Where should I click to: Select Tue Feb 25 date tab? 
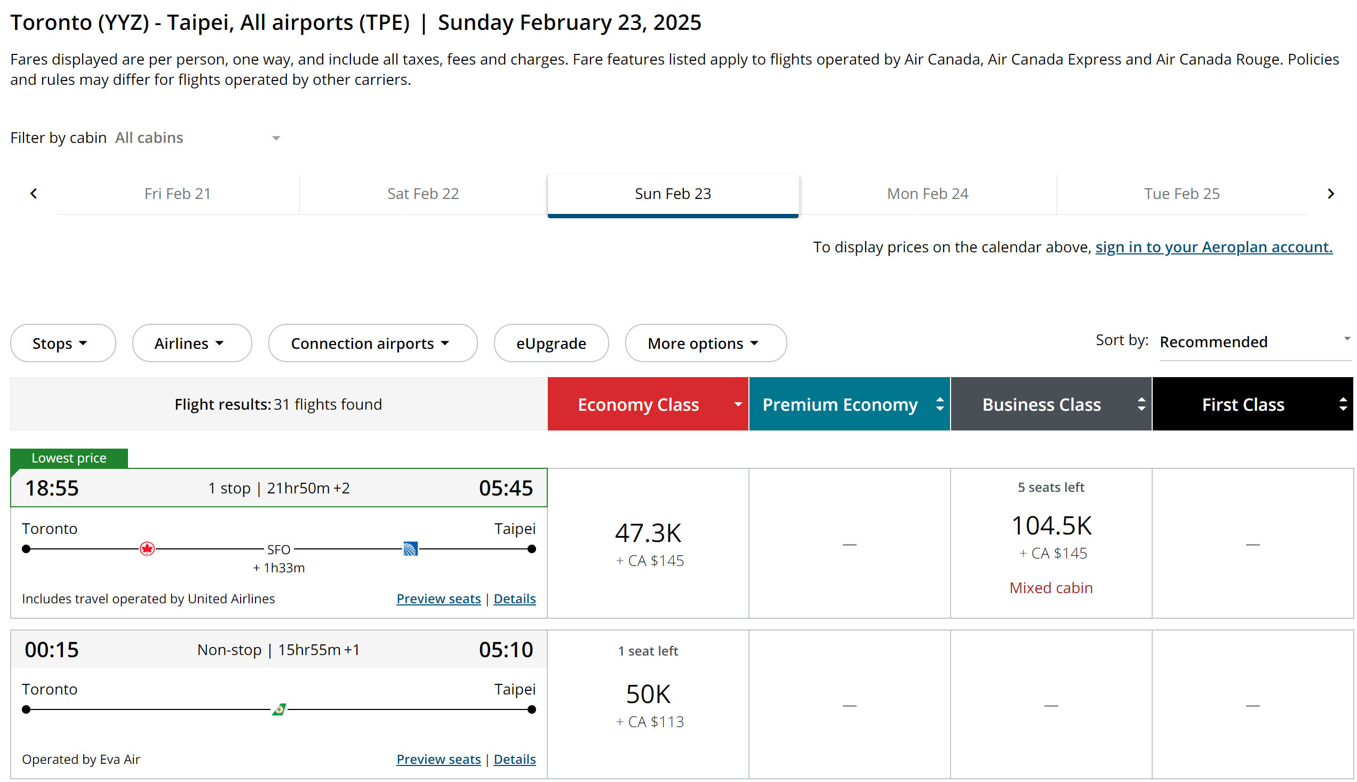click(x=1182, y=193)
